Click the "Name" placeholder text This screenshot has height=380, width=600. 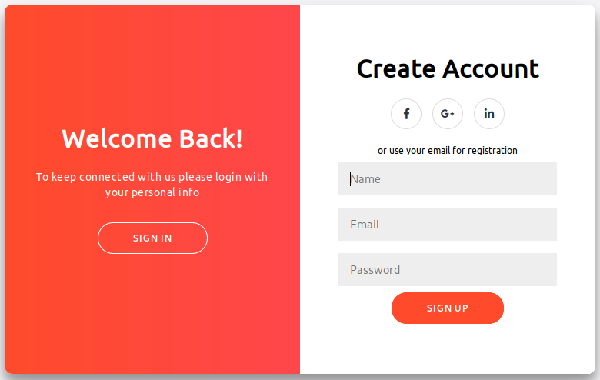[x=366, y=179]
